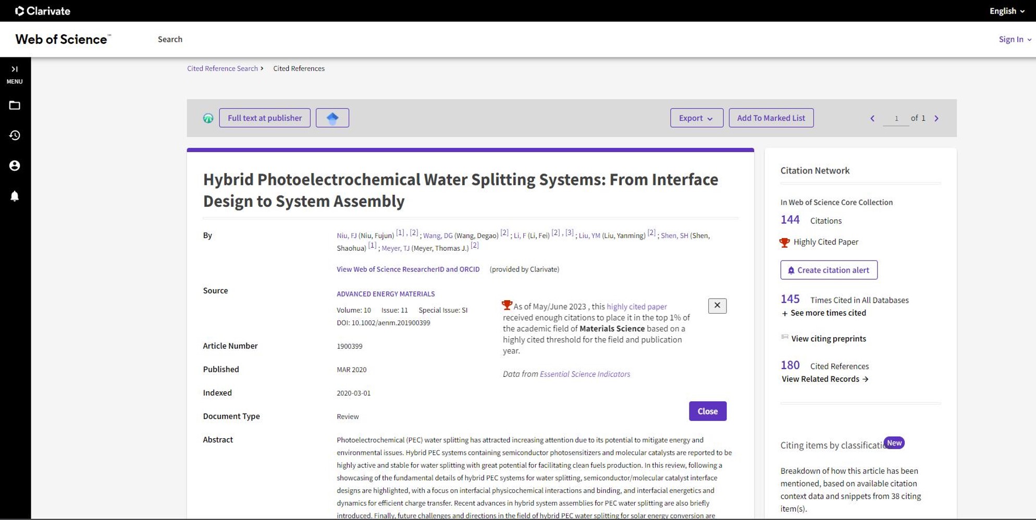Open search history clock icon
Screen dimensions: 1036x520
pyautogui.click(x=15, y=135)
